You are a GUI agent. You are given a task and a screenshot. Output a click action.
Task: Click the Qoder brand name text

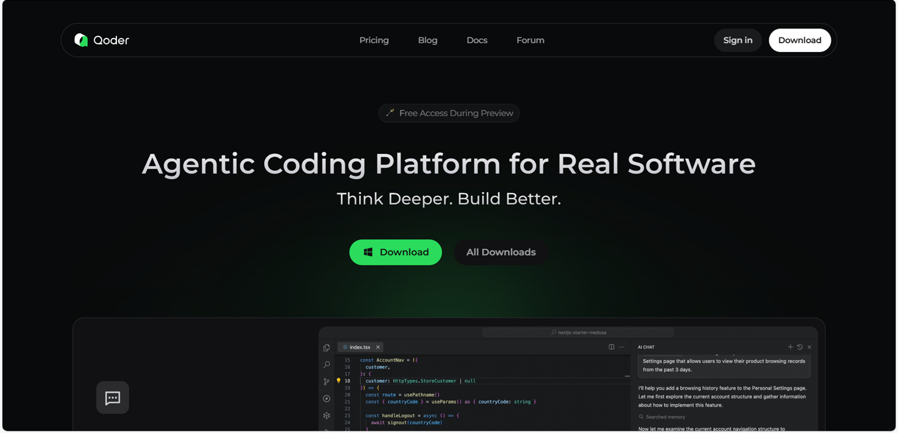coord(111,40)
